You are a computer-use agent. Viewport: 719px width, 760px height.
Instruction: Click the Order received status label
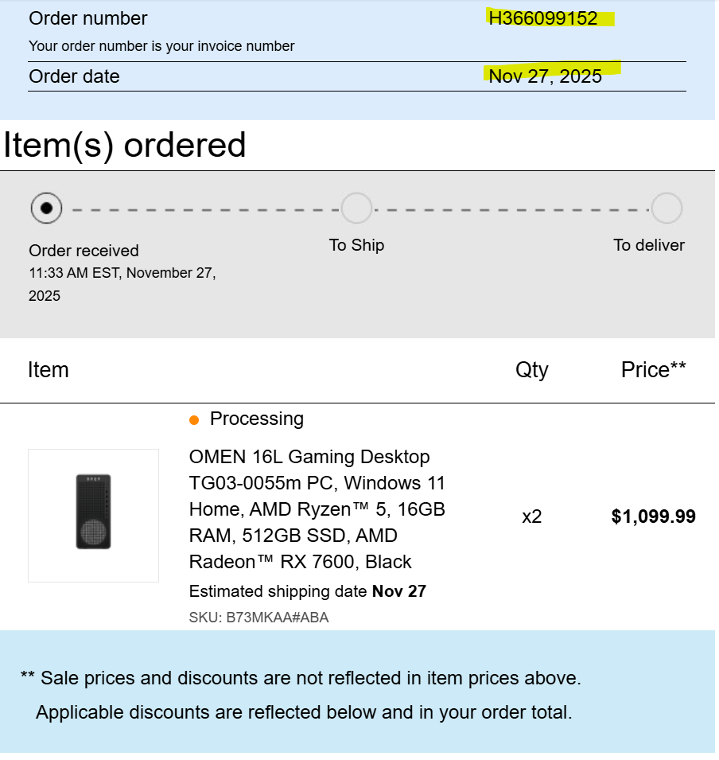84,251
